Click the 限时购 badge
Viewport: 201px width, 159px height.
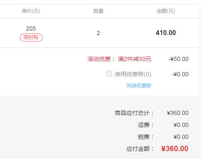(31, 37)
